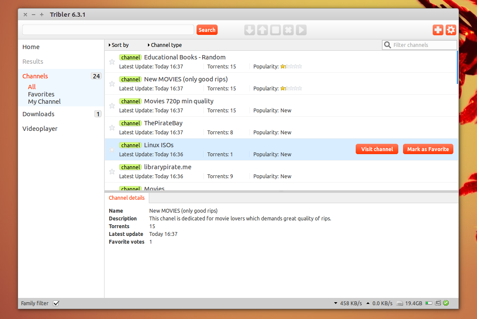
Task: Click popularity stars for New MOVIES channel
Action: [291, 88]
